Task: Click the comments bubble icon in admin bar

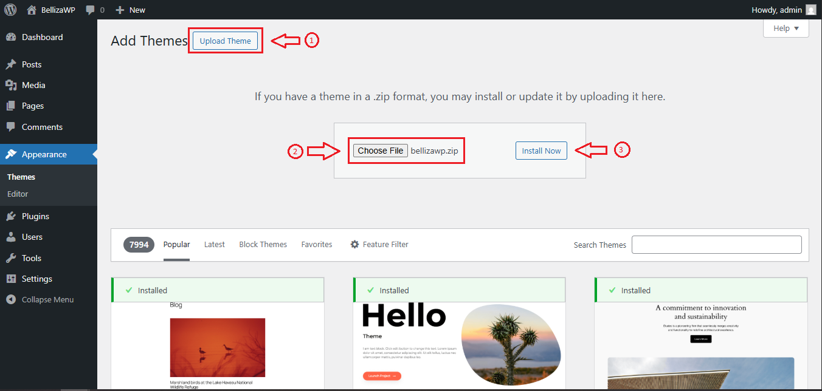Action: 91,10
